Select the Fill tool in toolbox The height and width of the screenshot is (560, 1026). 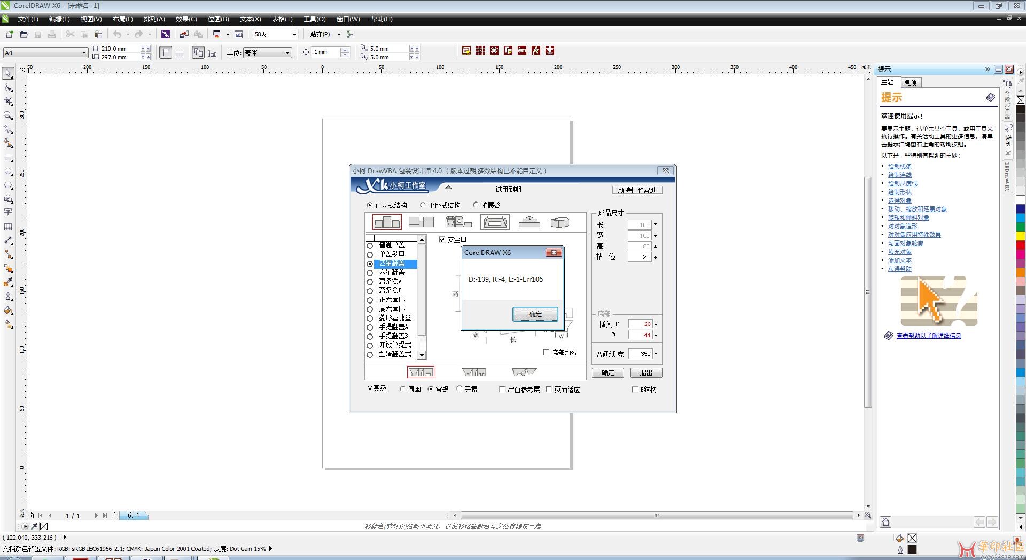(8, 310)
